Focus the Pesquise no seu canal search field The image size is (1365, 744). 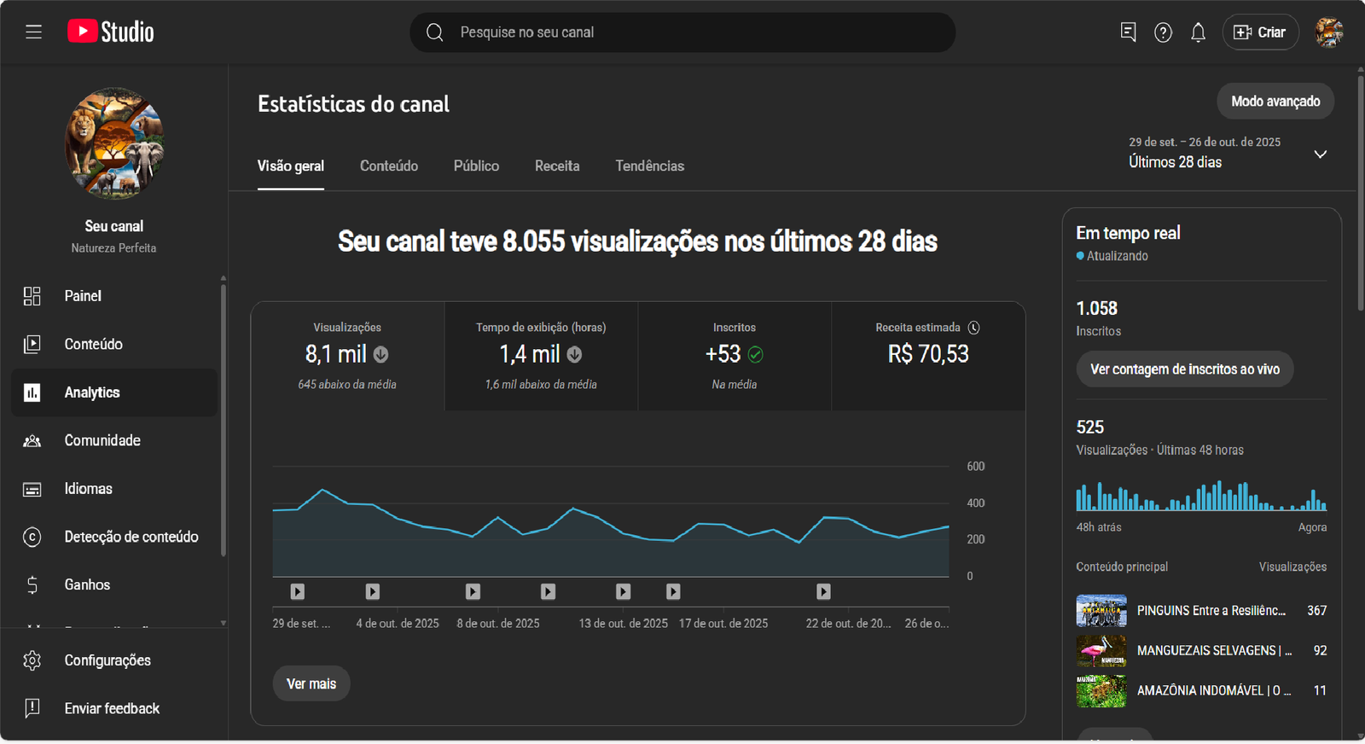click(682, 32)
